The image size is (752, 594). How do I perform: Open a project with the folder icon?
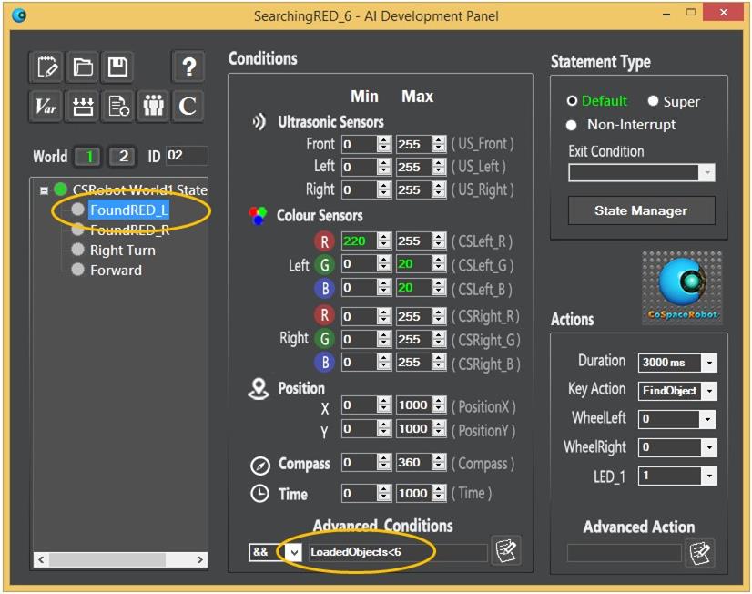[x=83, y=67]
